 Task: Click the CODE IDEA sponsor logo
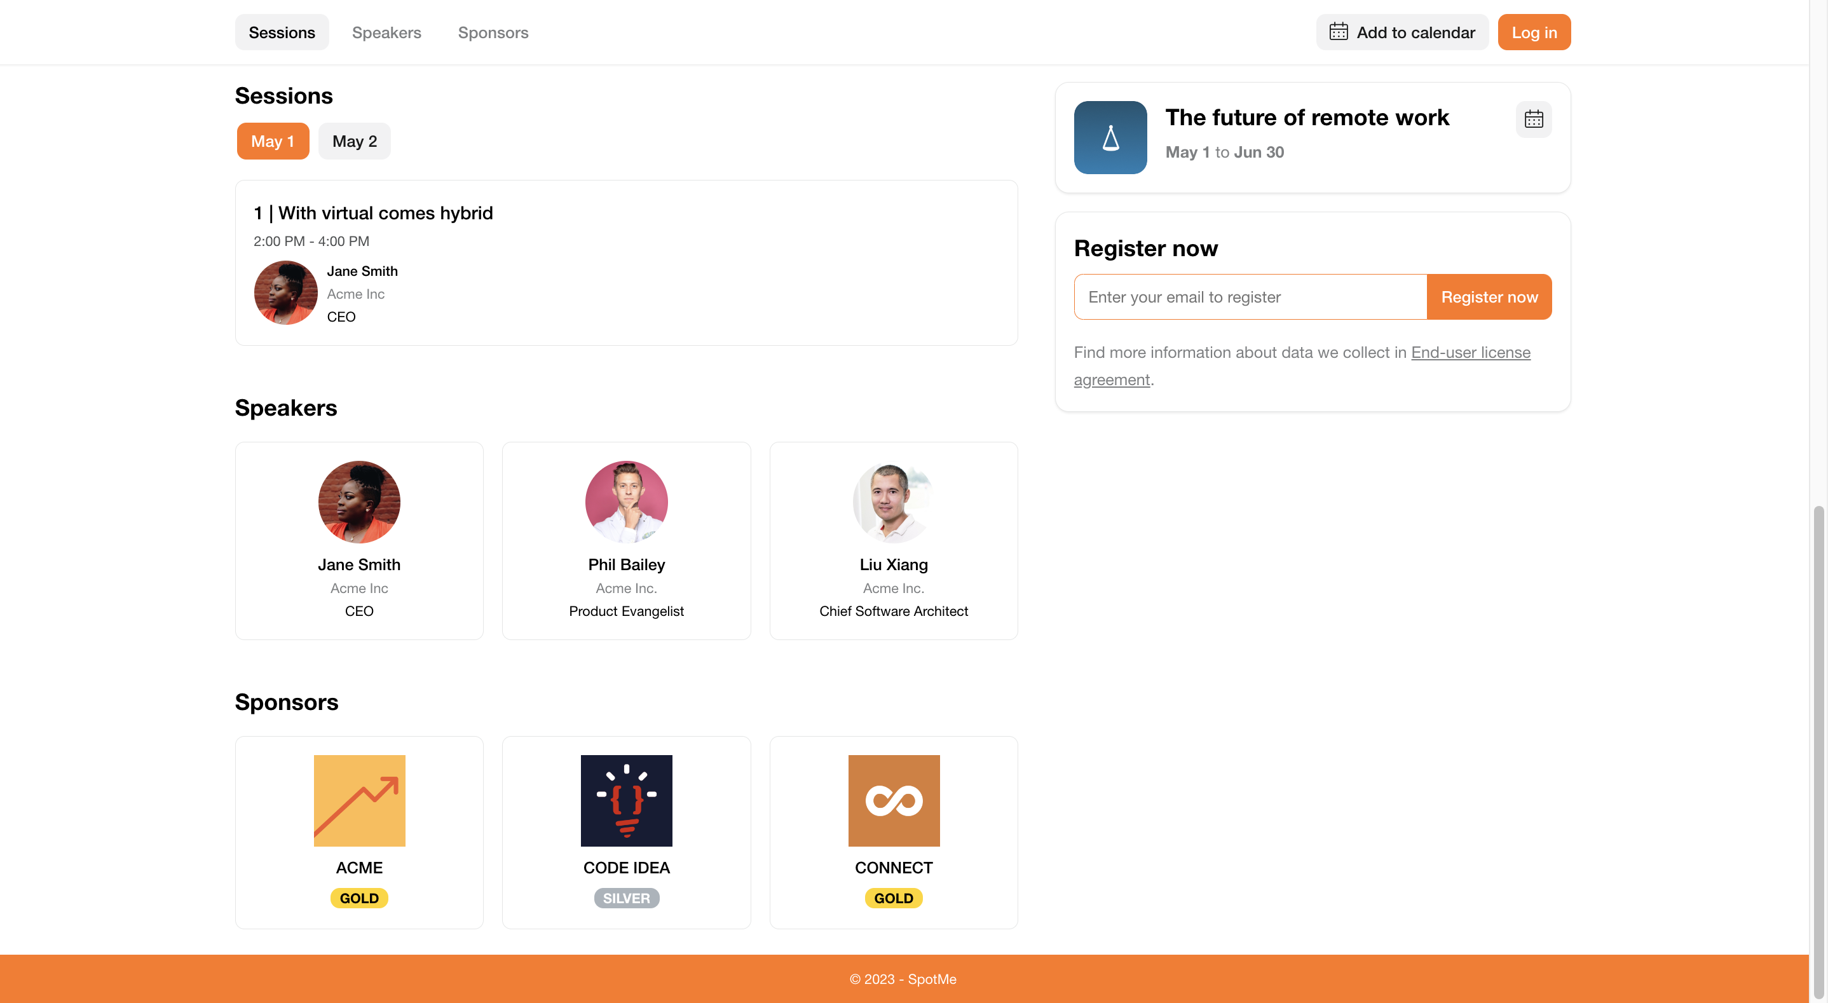pyautogui.click(x=626, y=800)
